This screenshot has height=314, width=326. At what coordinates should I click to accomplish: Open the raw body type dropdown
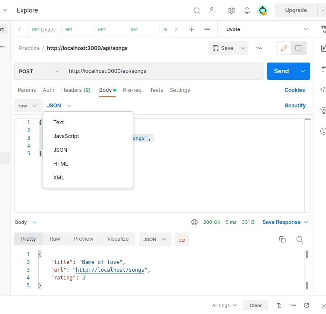pos(28,106)
